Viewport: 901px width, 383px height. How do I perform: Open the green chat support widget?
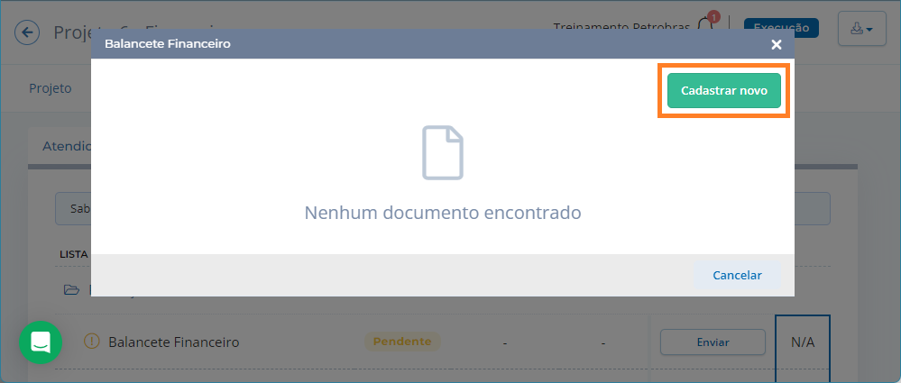(41, 342)
